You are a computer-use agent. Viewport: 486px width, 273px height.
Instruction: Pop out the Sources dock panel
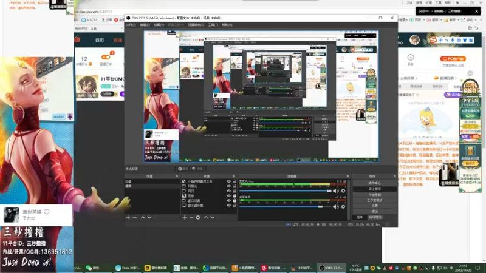click(x=234, y=176)
